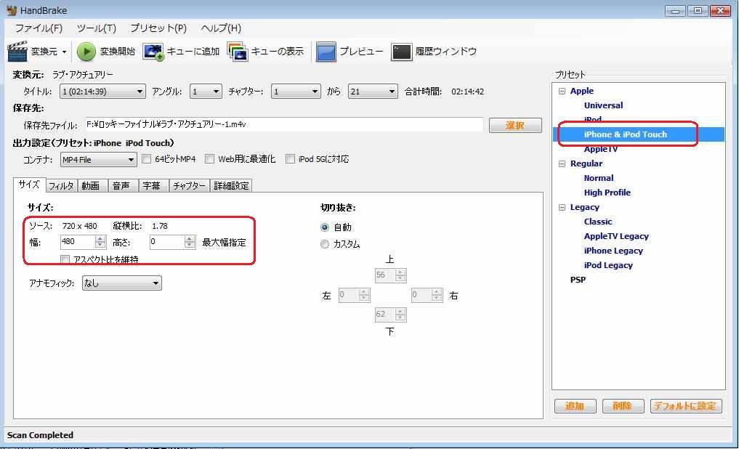
Task: Click the キューの表示 show queue icon
Action: (238, 52)
